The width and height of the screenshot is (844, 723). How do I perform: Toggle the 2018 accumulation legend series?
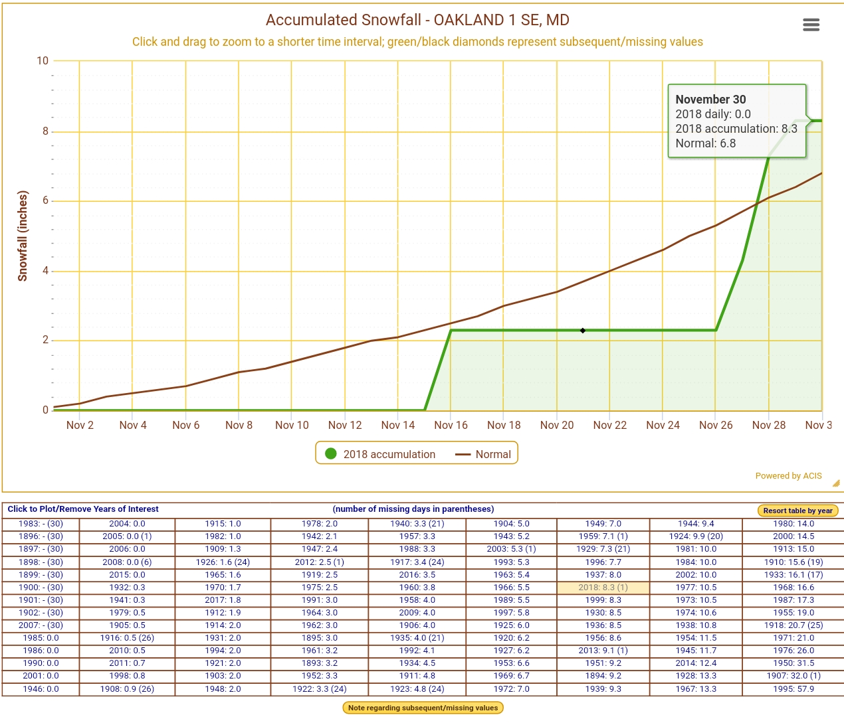pyautogui.click(x=380, y=454)
